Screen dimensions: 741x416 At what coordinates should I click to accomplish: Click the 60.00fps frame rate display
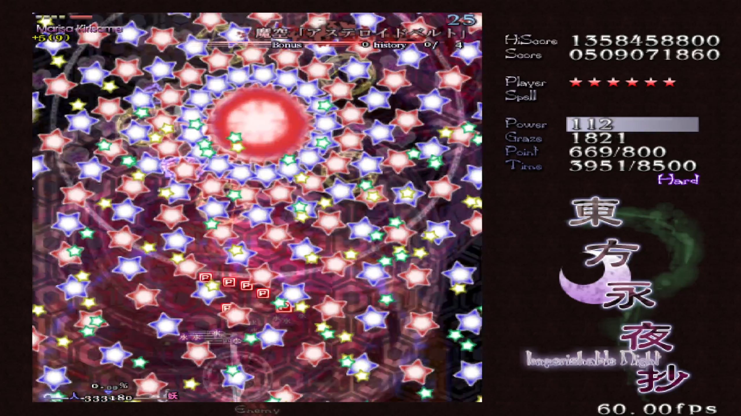click(656, 409)
